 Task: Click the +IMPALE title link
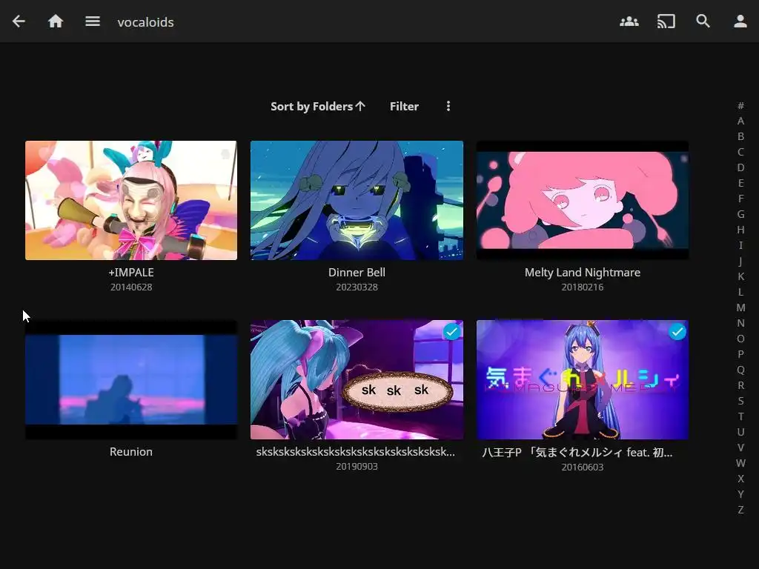(131, 273)
